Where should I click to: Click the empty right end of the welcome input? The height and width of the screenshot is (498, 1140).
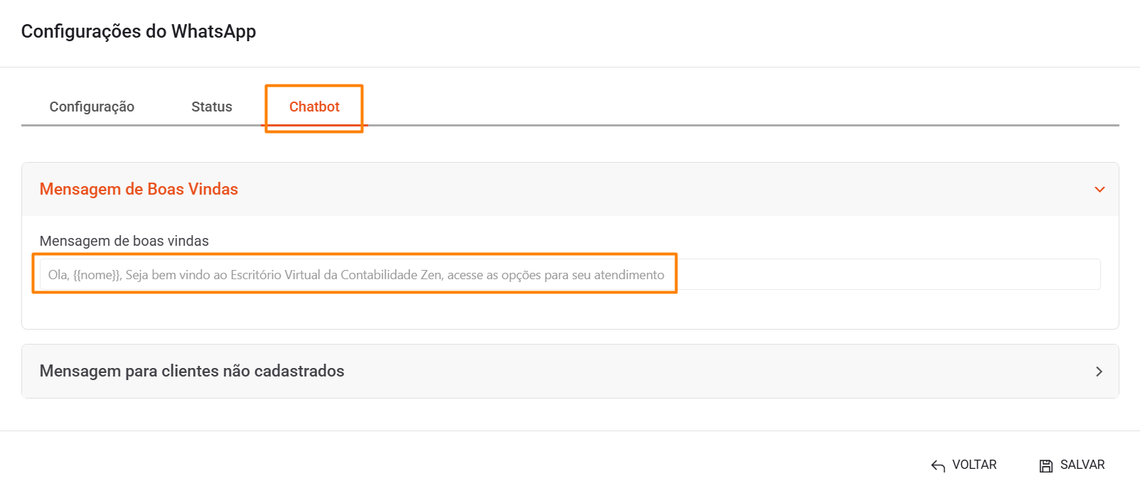tap(924, 275)
